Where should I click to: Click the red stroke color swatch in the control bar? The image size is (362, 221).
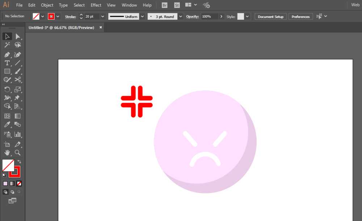point(51,16)
